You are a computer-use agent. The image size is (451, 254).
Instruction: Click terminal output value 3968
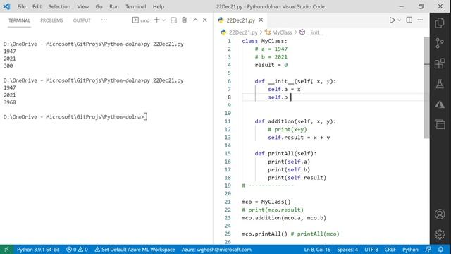point(10,102)
